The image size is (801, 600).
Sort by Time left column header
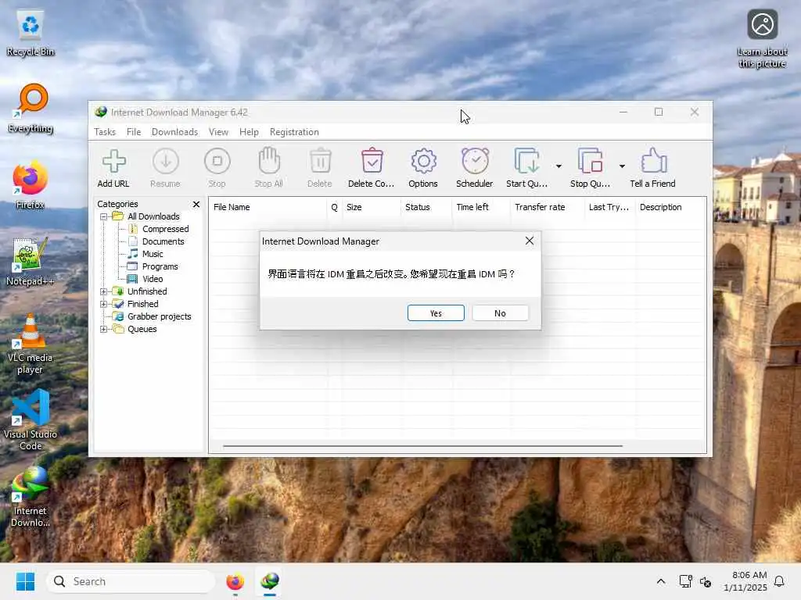coord(481,207)
